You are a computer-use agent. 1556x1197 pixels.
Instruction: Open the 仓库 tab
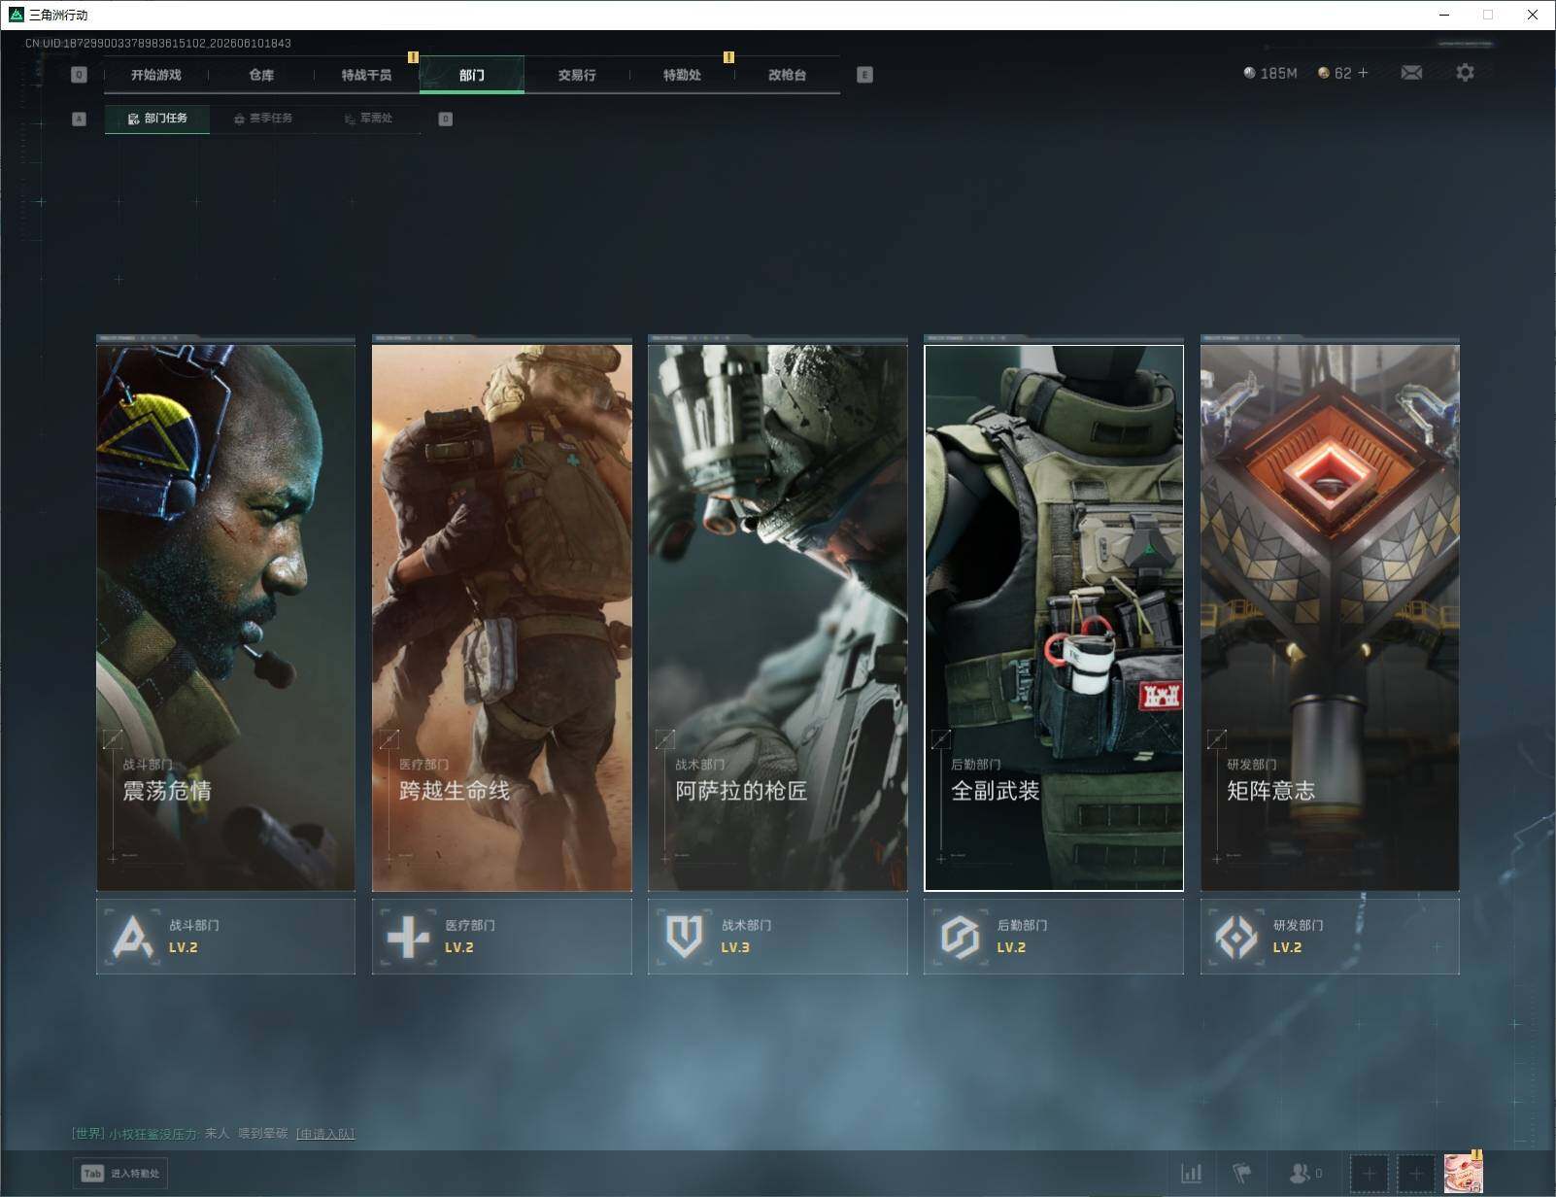[x=261, y=75]
